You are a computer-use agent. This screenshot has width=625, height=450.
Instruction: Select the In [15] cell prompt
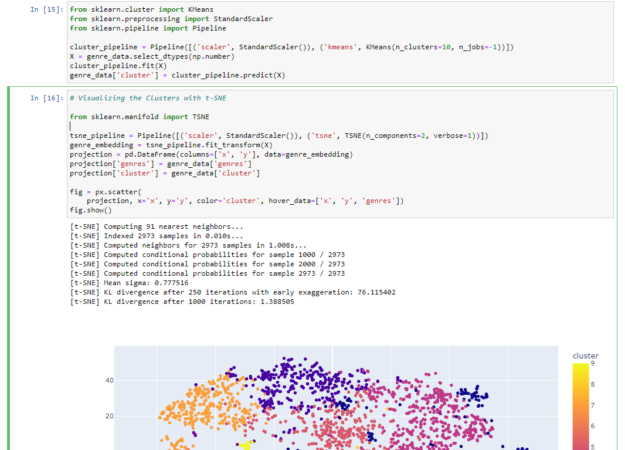[47, 9]
